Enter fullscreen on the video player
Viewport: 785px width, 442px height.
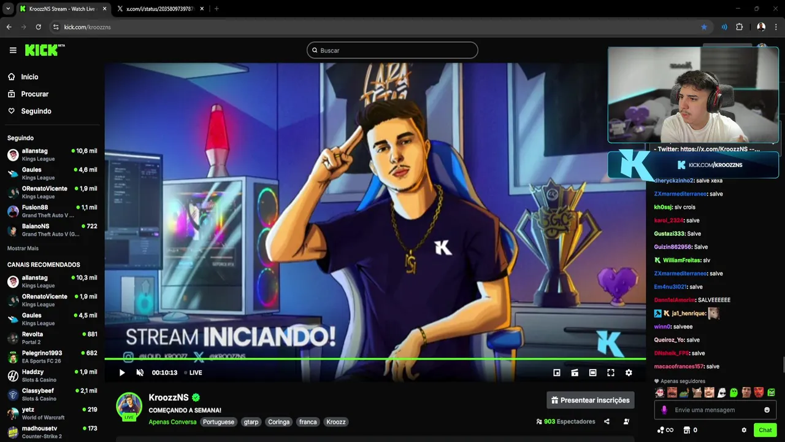click(611, 373)
